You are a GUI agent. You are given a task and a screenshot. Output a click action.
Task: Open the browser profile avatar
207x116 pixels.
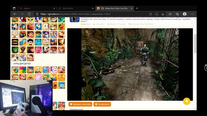(x=185, y=14)
